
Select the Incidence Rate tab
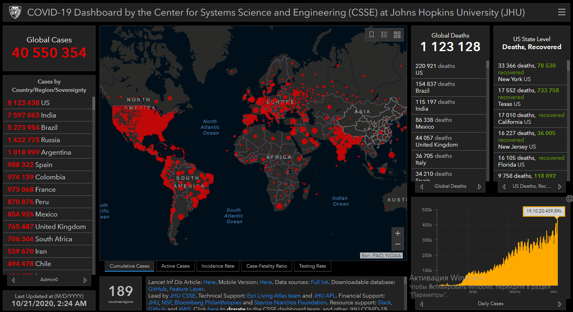coord(218,266)
